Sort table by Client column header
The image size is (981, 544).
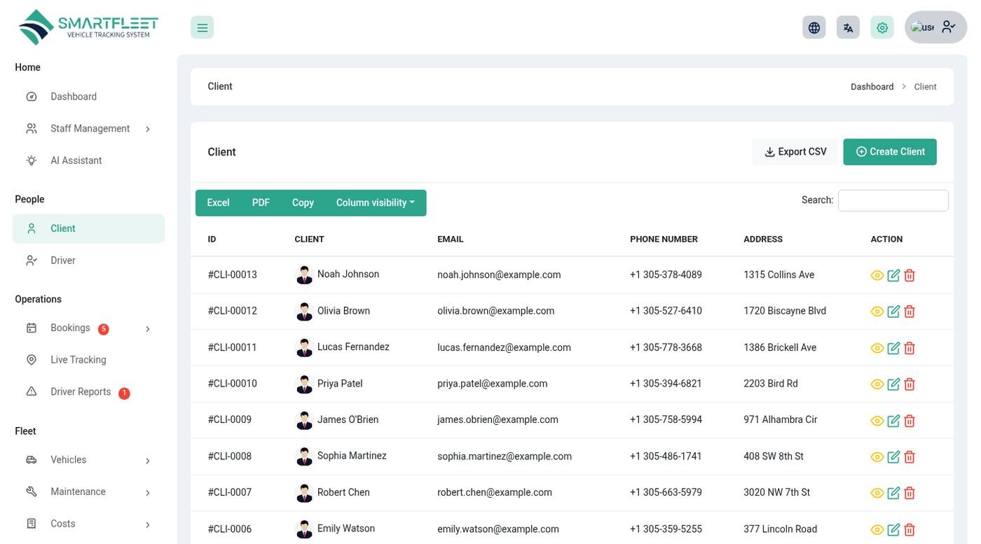click(x=309, y=239)
